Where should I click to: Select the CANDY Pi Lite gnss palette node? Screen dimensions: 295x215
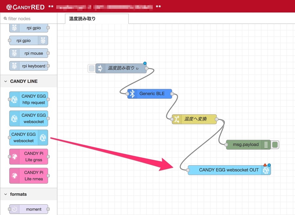[29, 157]
